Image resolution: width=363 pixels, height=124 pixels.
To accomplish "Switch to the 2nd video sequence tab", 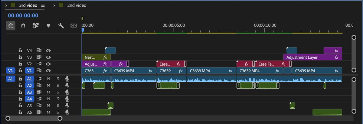I will [77, 5].
